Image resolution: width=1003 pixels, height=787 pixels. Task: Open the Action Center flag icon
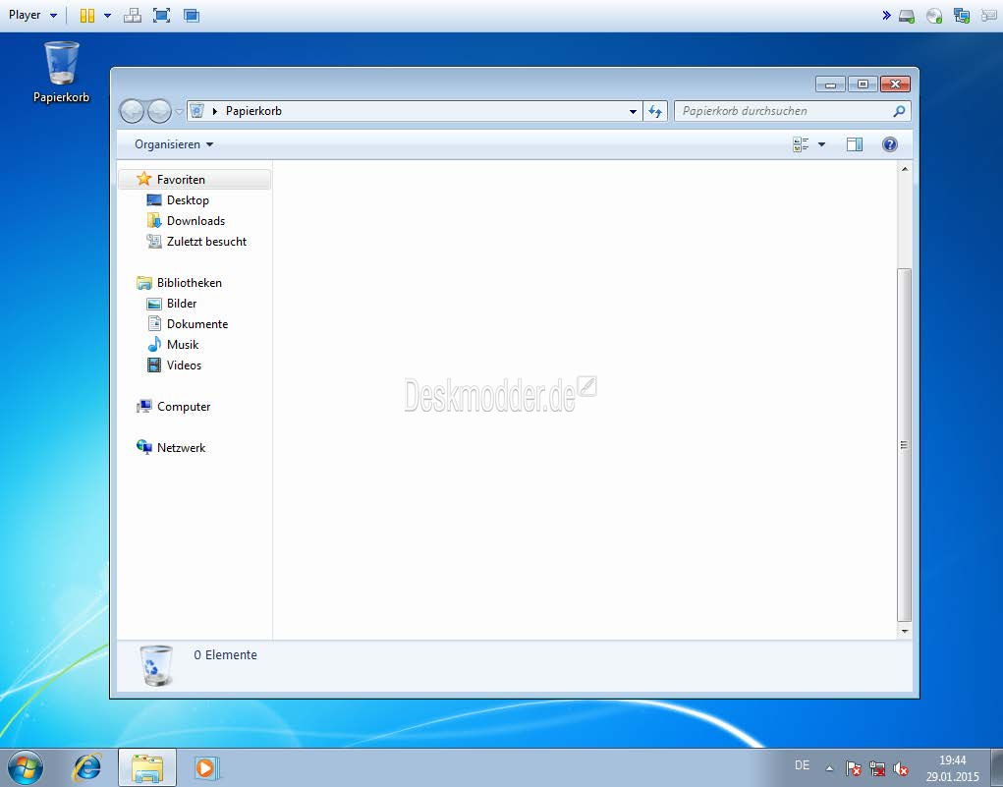(x=854, y=767)
